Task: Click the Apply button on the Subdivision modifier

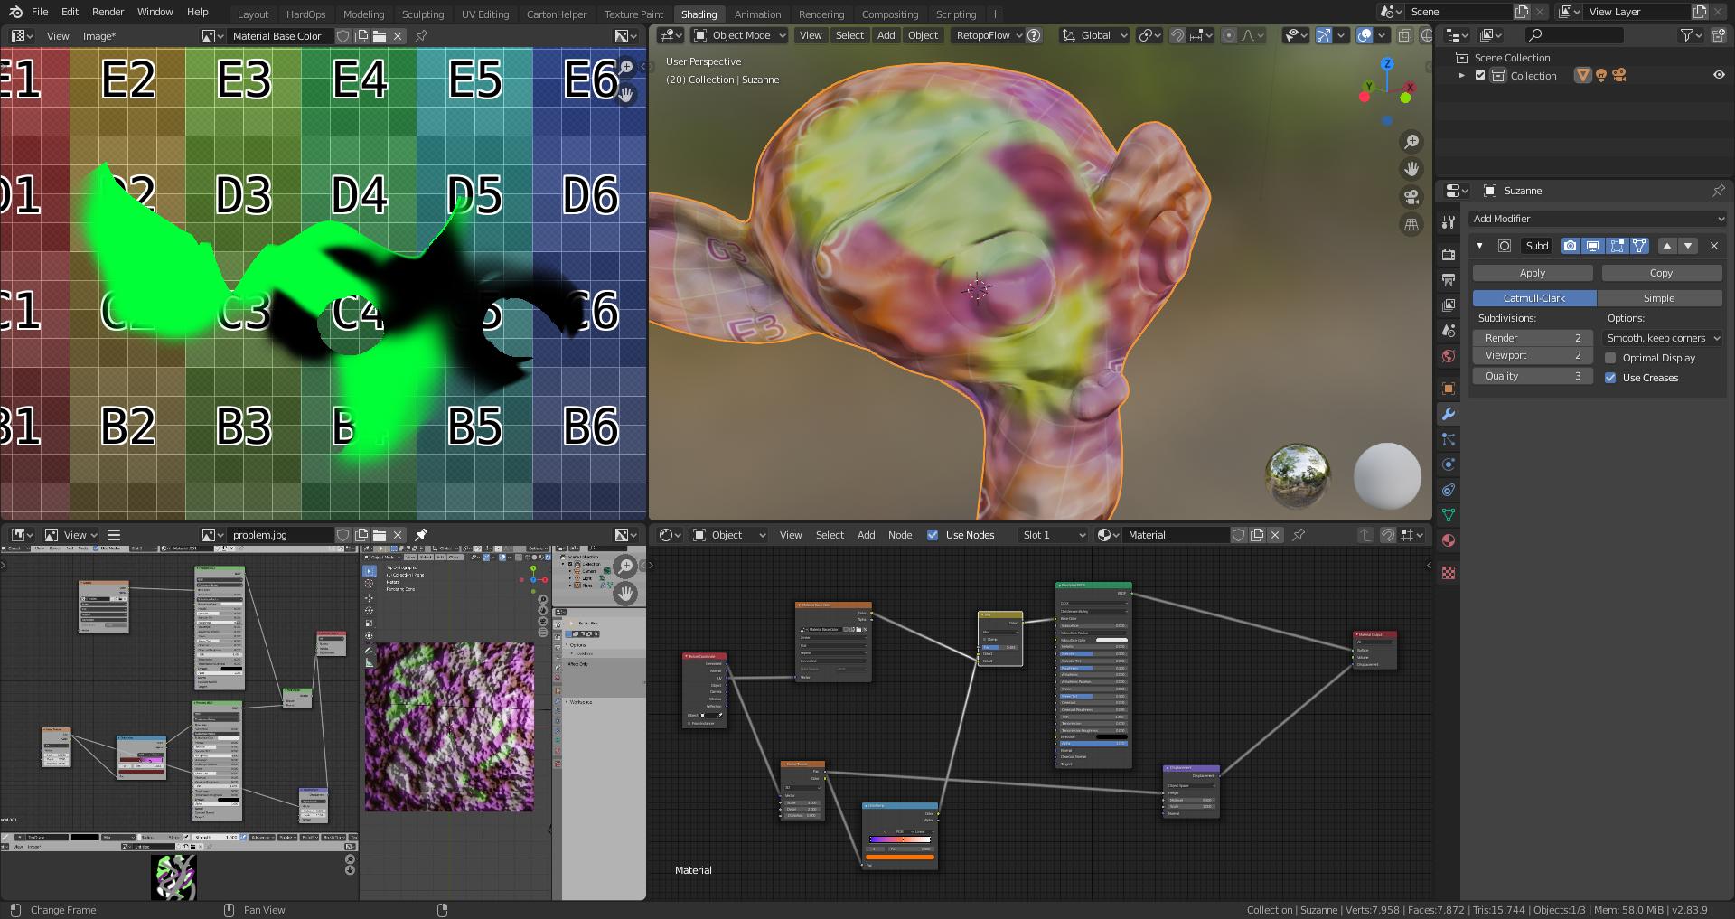Action: pos(1532,273)
